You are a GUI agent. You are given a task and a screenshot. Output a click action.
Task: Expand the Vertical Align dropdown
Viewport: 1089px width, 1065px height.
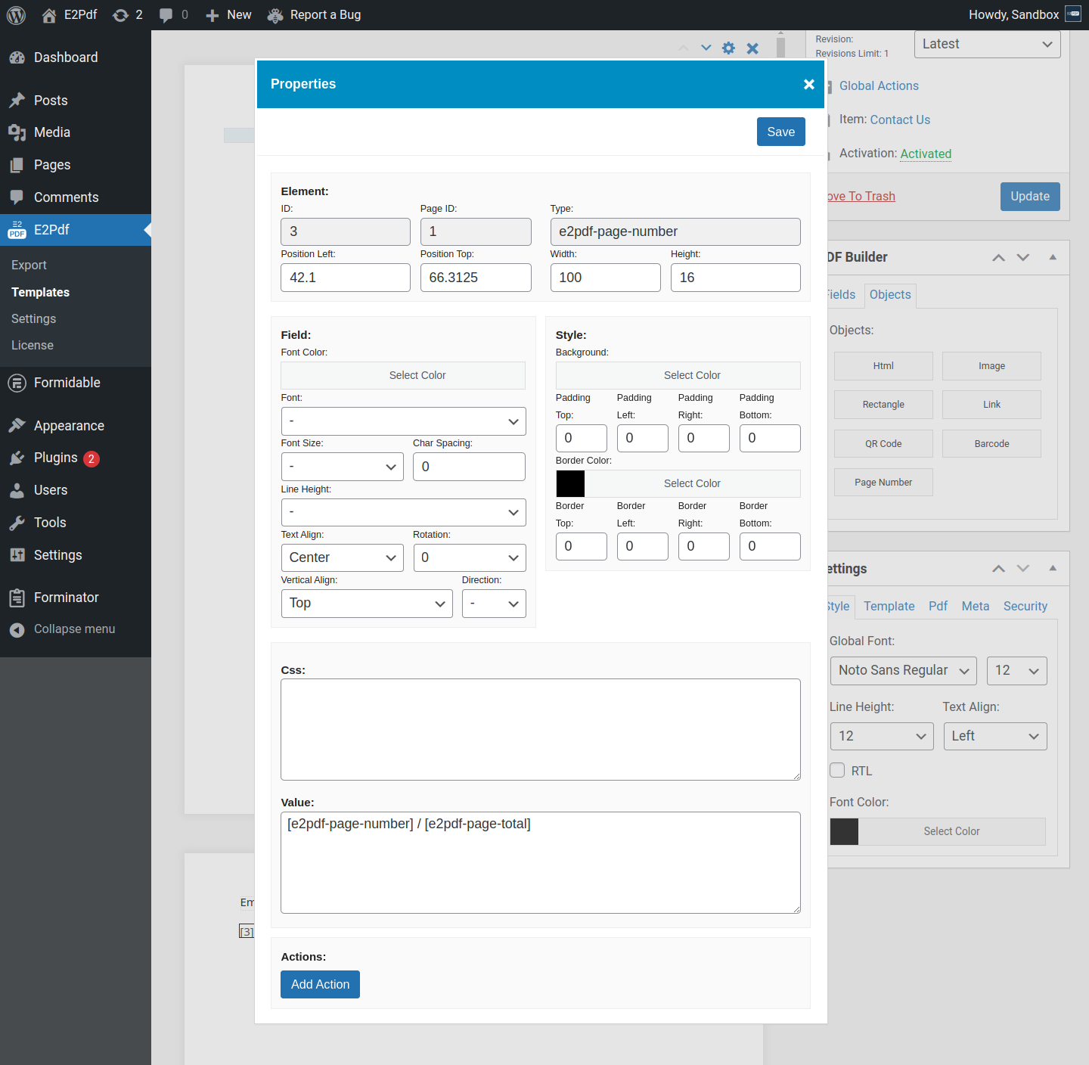click(367, 604)
